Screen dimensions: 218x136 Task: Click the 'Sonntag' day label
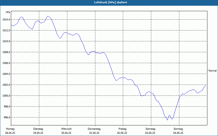pos(178,129)
